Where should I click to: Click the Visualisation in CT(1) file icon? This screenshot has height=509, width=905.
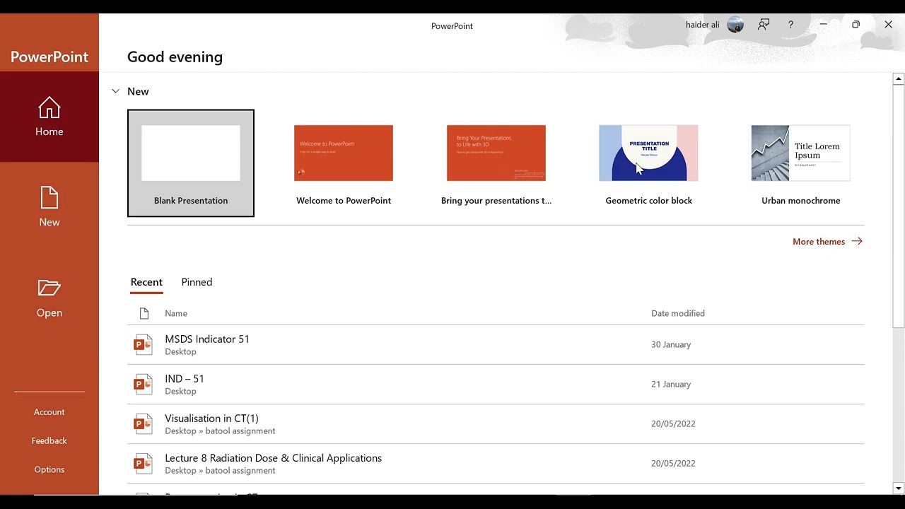click(x=143, y=423)
